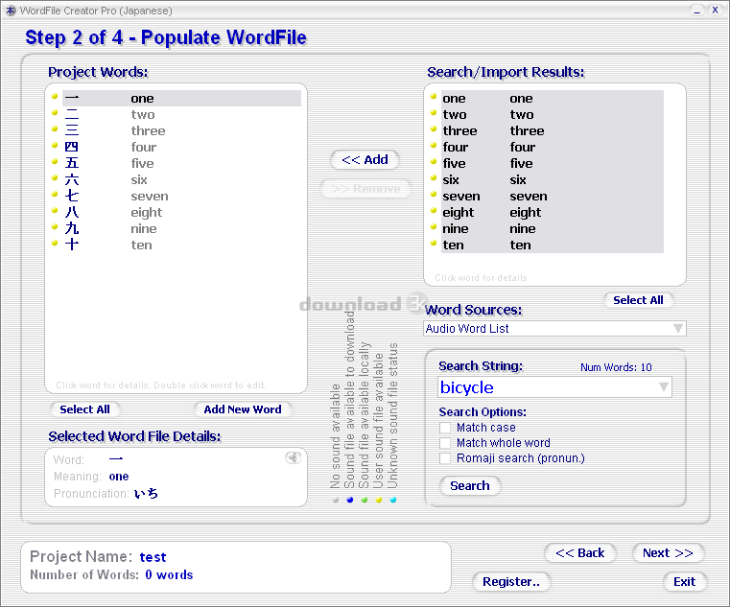Viewport: 730px width, 607px height.
Task: Click 'Num Words: 10' label
Action: pyautogui.click(x=616, y=367)
